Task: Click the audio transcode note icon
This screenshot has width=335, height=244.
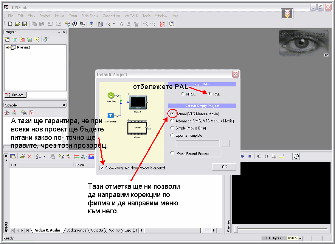Action: (x=62, y=156)
